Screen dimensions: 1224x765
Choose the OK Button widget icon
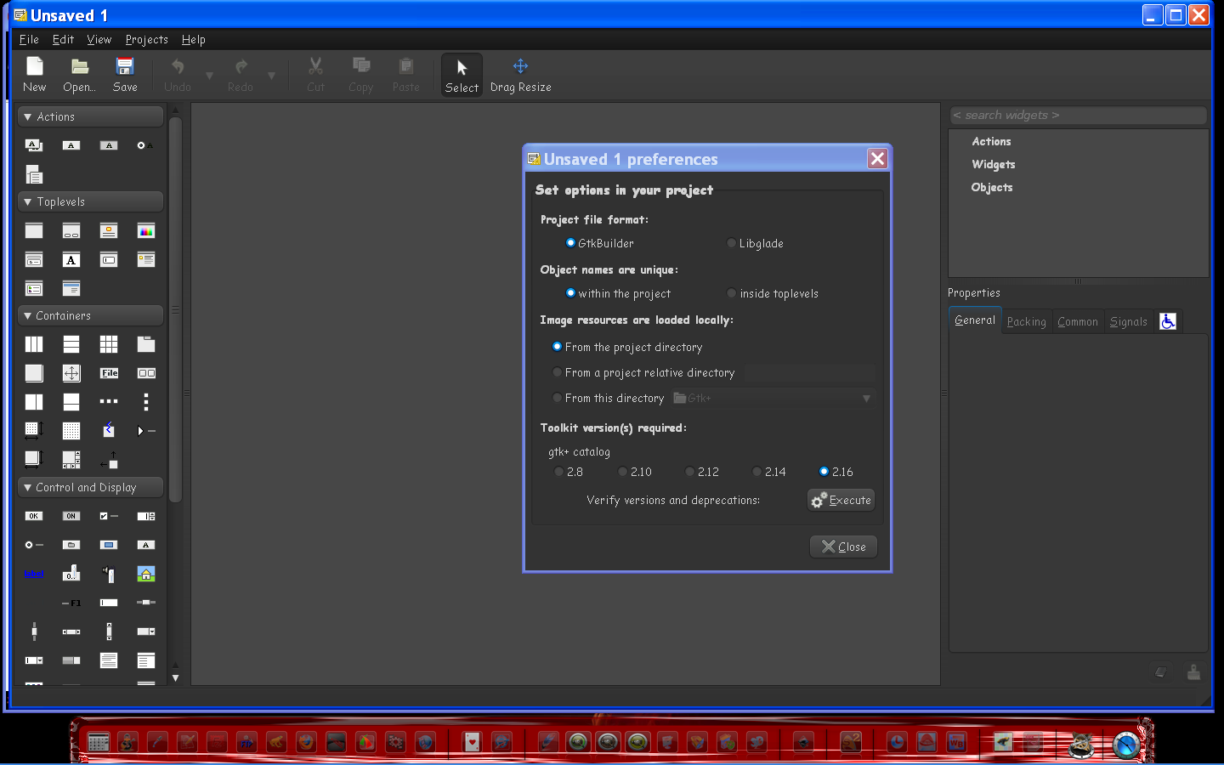[x=34, y=516]
